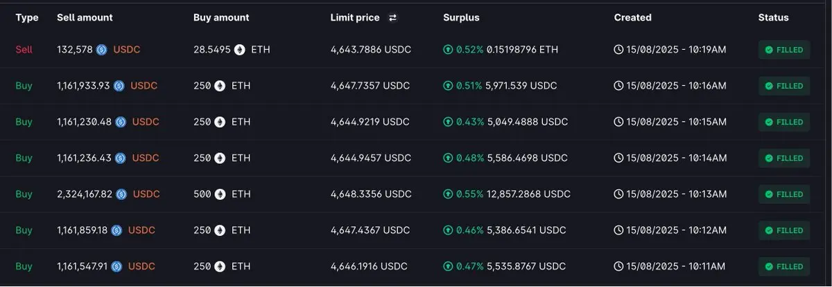The height and width of the screenshot is (287, 832).
Task: Select the Sell order row type label
Action: 24,50
